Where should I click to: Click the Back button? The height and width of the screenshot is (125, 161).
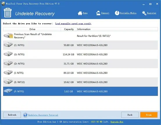[x=130, y=115]
